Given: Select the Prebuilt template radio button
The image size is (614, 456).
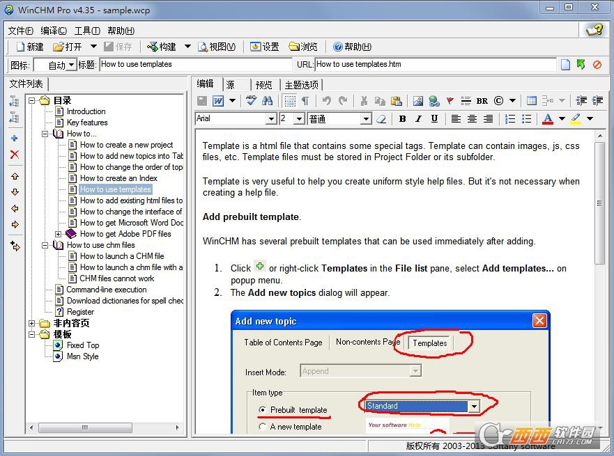Looking at the screenshot, I should coord(262,410).
